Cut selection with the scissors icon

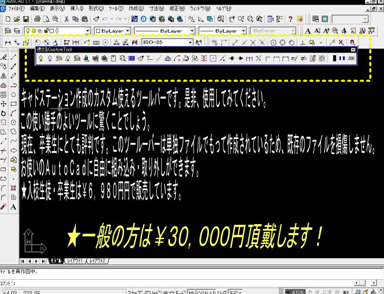point(66,19)
